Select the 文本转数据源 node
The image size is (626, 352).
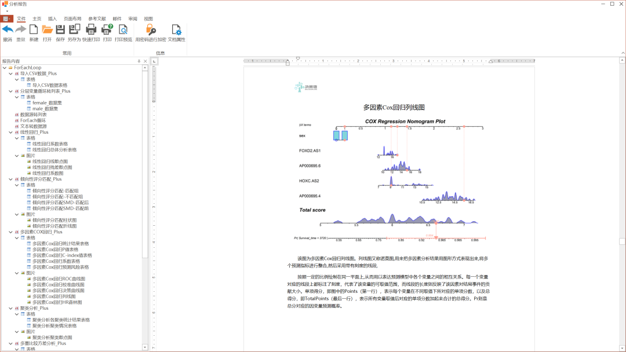33,126
